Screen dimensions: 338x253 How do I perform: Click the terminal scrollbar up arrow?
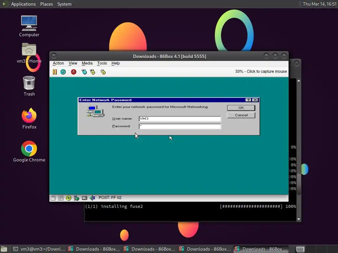click(x=298, y=81)
